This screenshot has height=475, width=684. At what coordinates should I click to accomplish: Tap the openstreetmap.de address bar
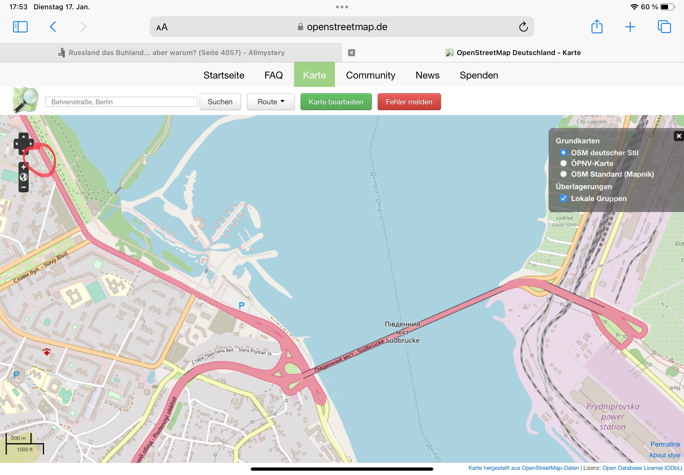[x=341, y=27]
